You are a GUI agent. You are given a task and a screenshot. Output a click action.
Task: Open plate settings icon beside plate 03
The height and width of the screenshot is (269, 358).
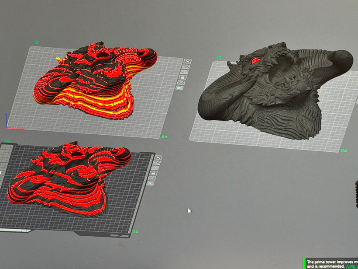pos(152,178)
